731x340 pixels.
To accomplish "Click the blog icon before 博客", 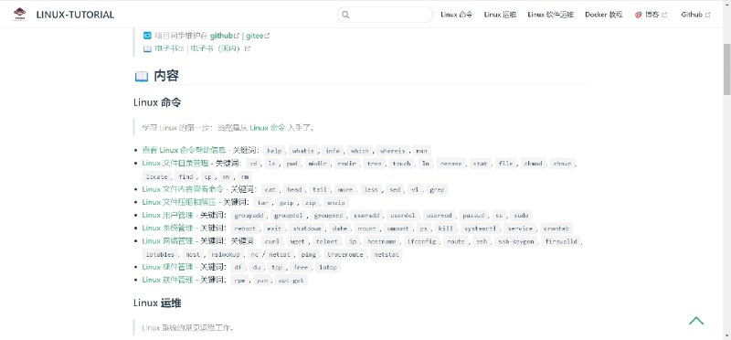I will 638,15.
